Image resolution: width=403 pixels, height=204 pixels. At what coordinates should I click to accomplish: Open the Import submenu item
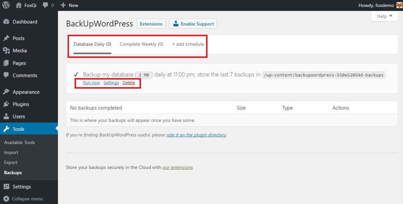11,152
